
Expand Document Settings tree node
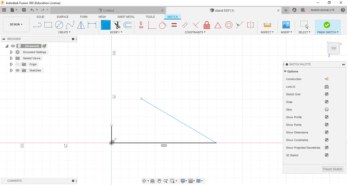tap(11, 52)
